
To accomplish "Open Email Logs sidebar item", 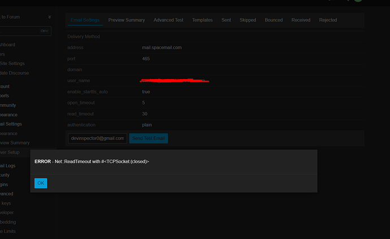I will [x=8, y=166].
